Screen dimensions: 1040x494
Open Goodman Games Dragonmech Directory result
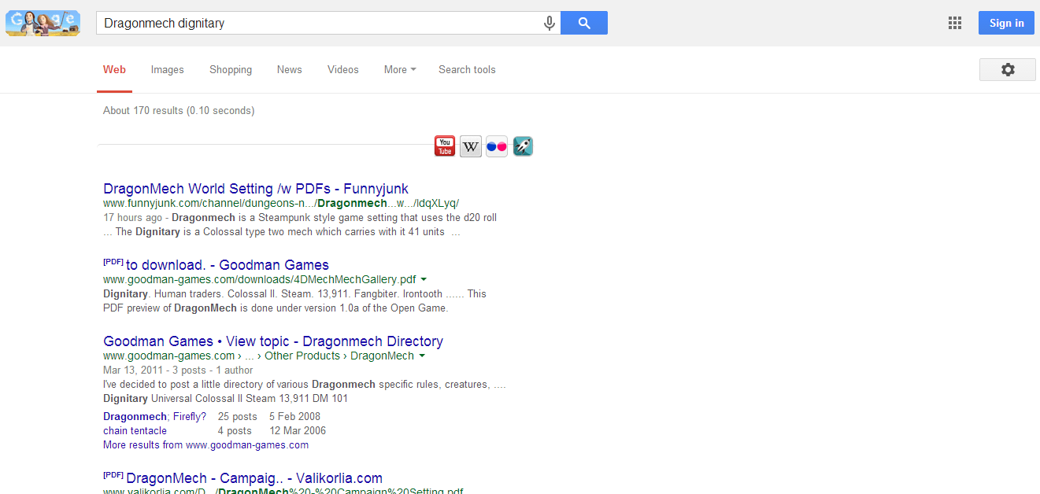click(x=272, y=341)
